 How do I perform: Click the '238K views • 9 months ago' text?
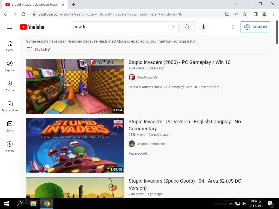(148, 135)
